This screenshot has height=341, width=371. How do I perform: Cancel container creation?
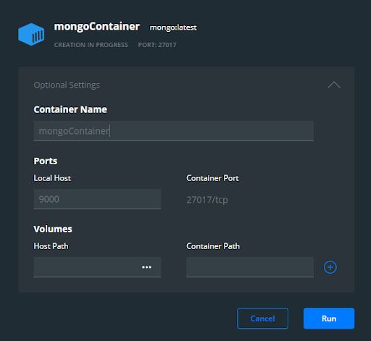pos(262,319)
